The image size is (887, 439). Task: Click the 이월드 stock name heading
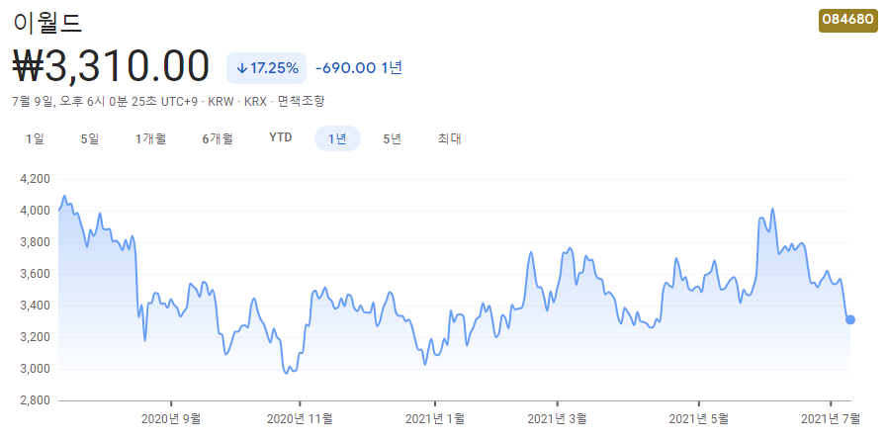pyautogui.click(x=47, y=23)
